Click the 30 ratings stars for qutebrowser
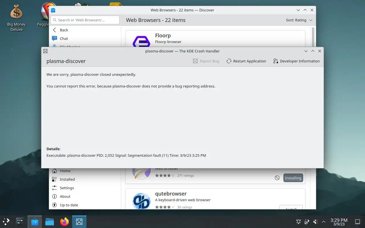 165,207
